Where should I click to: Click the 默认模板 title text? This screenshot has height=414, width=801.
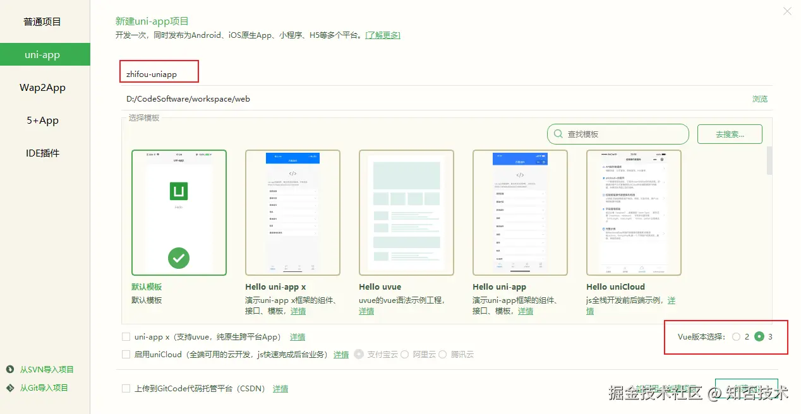(x=147, y=287)
